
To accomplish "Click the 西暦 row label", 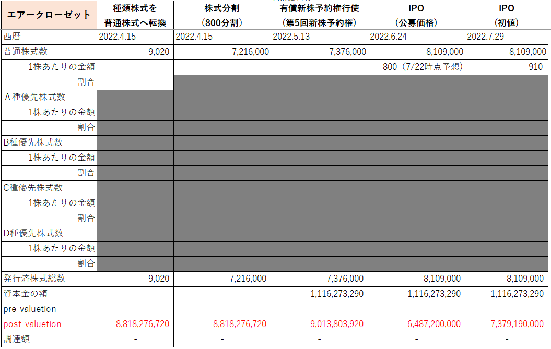I will coord(13,37).
